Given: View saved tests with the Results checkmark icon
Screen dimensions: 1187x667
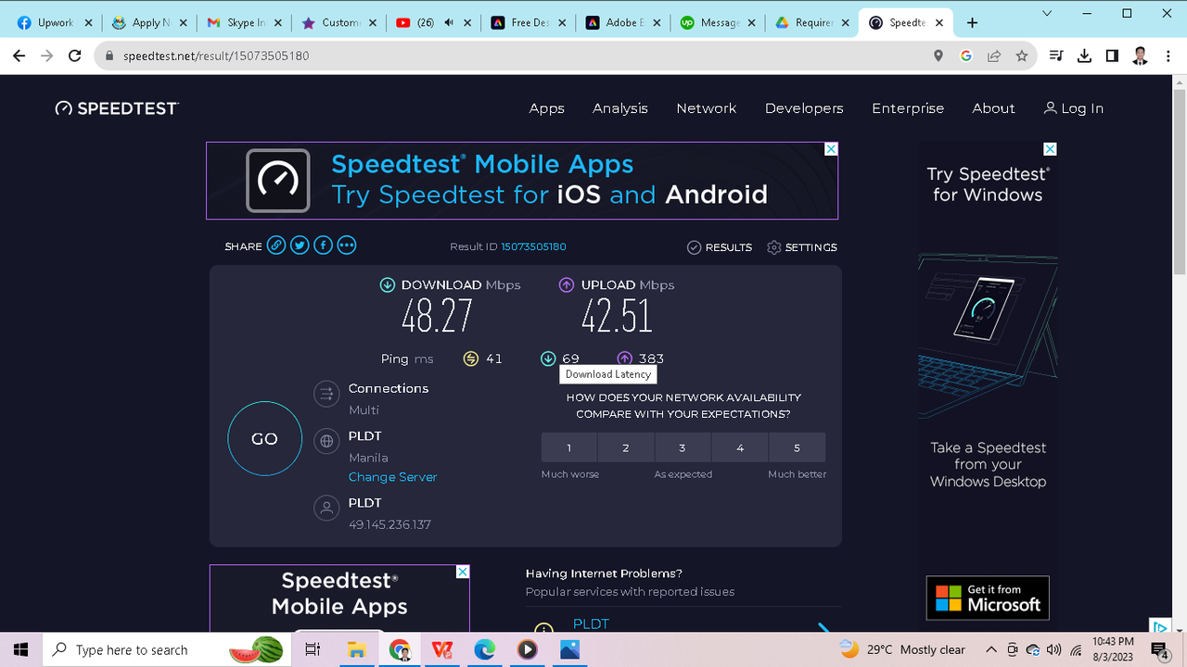Looking at the screenshot, I should (x=694, y=246).
